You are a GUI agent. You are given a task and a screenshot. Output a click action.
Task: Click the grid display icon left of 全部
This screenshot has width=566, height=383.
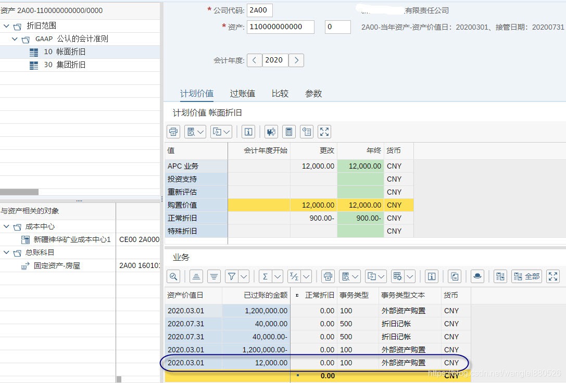[500, 277]
